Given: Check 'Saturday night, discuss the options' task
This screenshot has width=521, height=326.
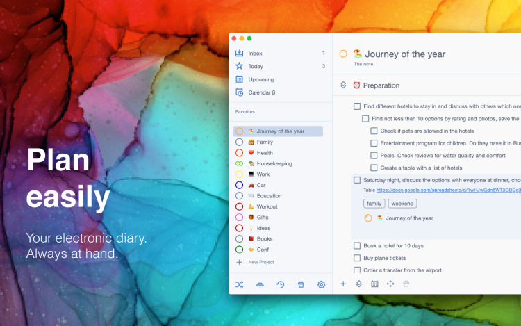Looking at the screenshot, I should click(357, 180).
